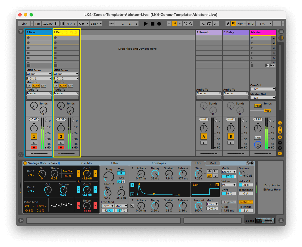Toggle the MIDI map mode button
302x247 pixels.
point(251,24)
